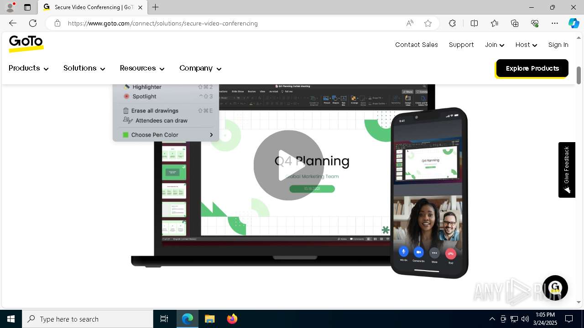Viewport: 584px width, 328px height.
Task: Open the Favorites list
Action: 495,23
